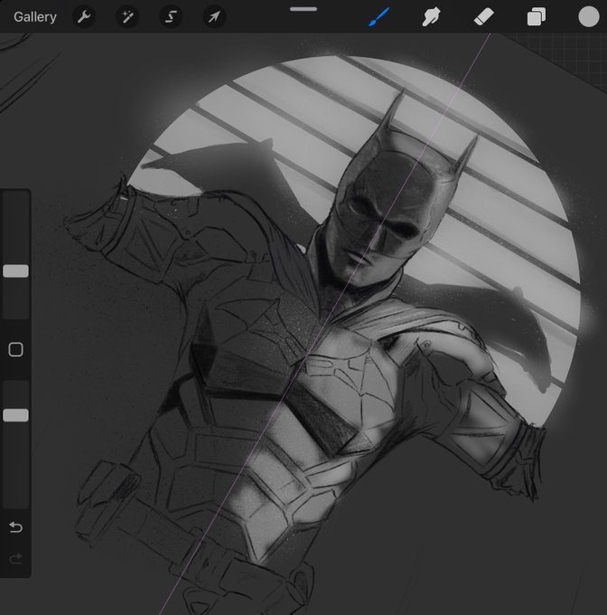
Task: Activate the Transform arrow tool
Action: tap(214, 17)
